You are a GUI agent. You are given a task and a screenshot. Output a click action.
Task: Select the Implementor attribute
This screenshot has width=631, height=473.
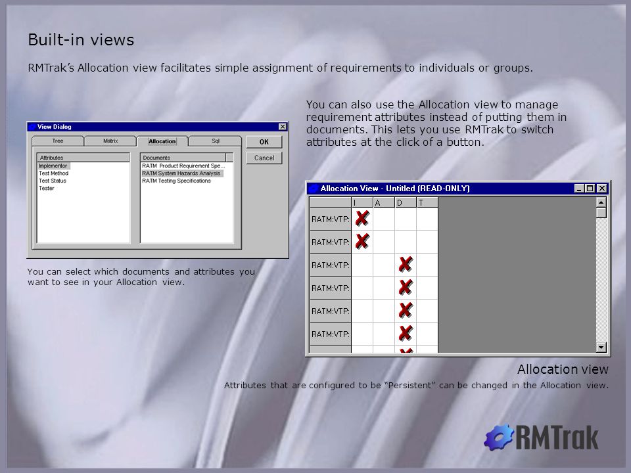click(x=53, y=166)
